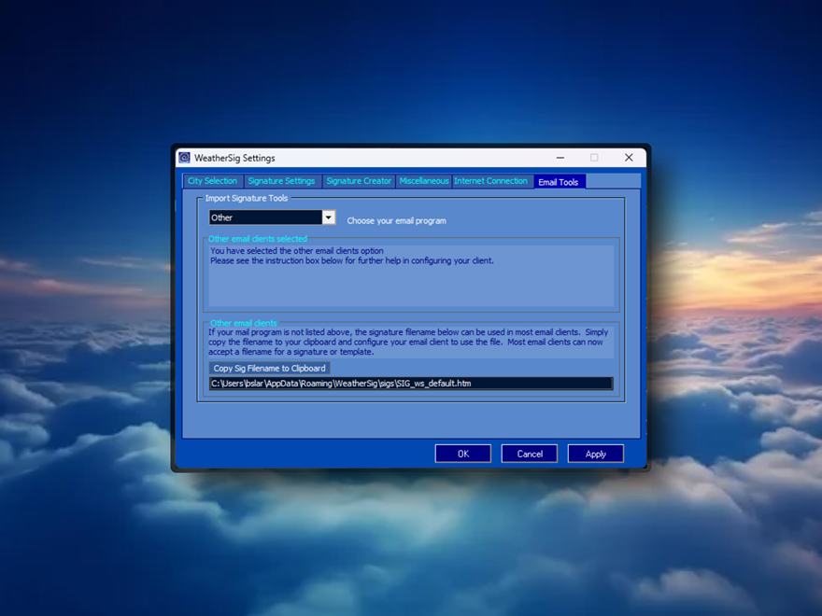This screenshot has width=822, height=616.
Task: Click the WeatherSig icon in the title bar
Action: click(x=185, y=158)
